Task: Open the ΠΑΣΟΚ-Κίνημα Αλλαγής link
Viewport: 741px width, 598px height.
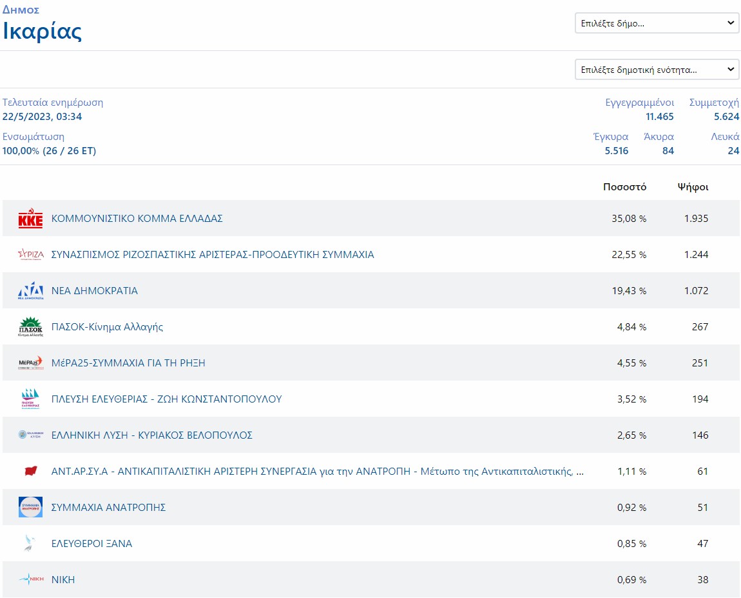Action: [107, 327]
